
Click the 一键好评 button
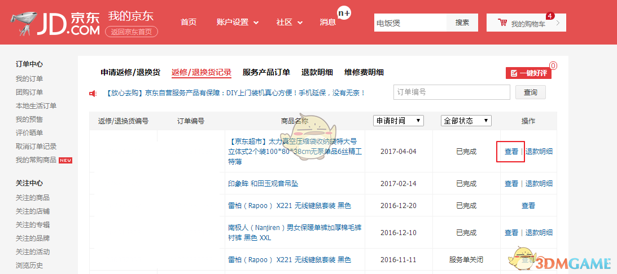(528, 73)
